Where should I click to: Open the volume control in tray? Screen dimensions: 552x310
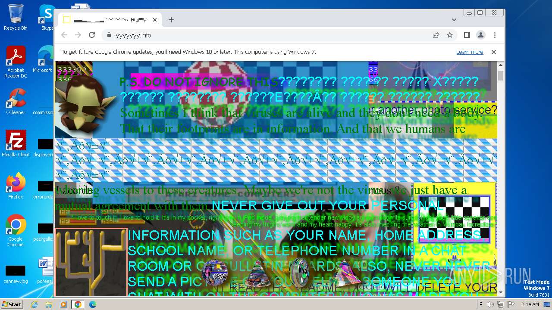click(490, 304)
